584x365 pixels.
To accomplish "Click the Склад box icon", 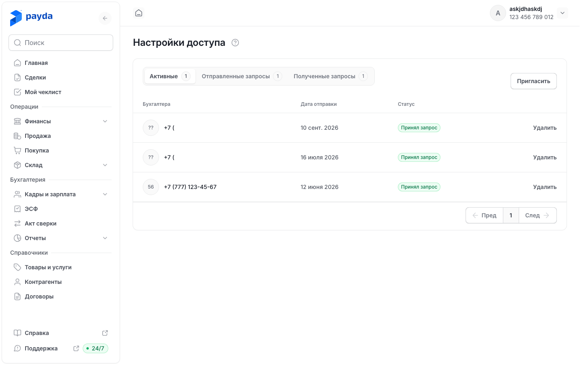I will tap(17, 165).
